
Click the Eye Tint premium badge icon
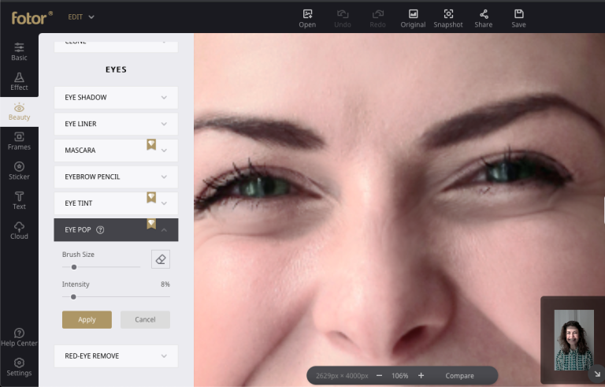pyautogui.click(x=151, y=197)
